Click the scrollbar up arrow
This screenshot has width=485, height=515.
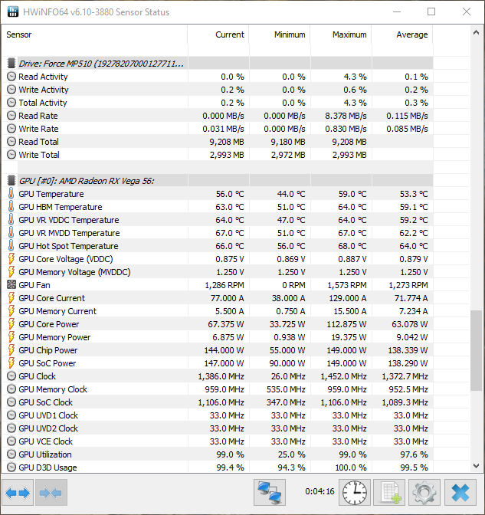point(476,32)
